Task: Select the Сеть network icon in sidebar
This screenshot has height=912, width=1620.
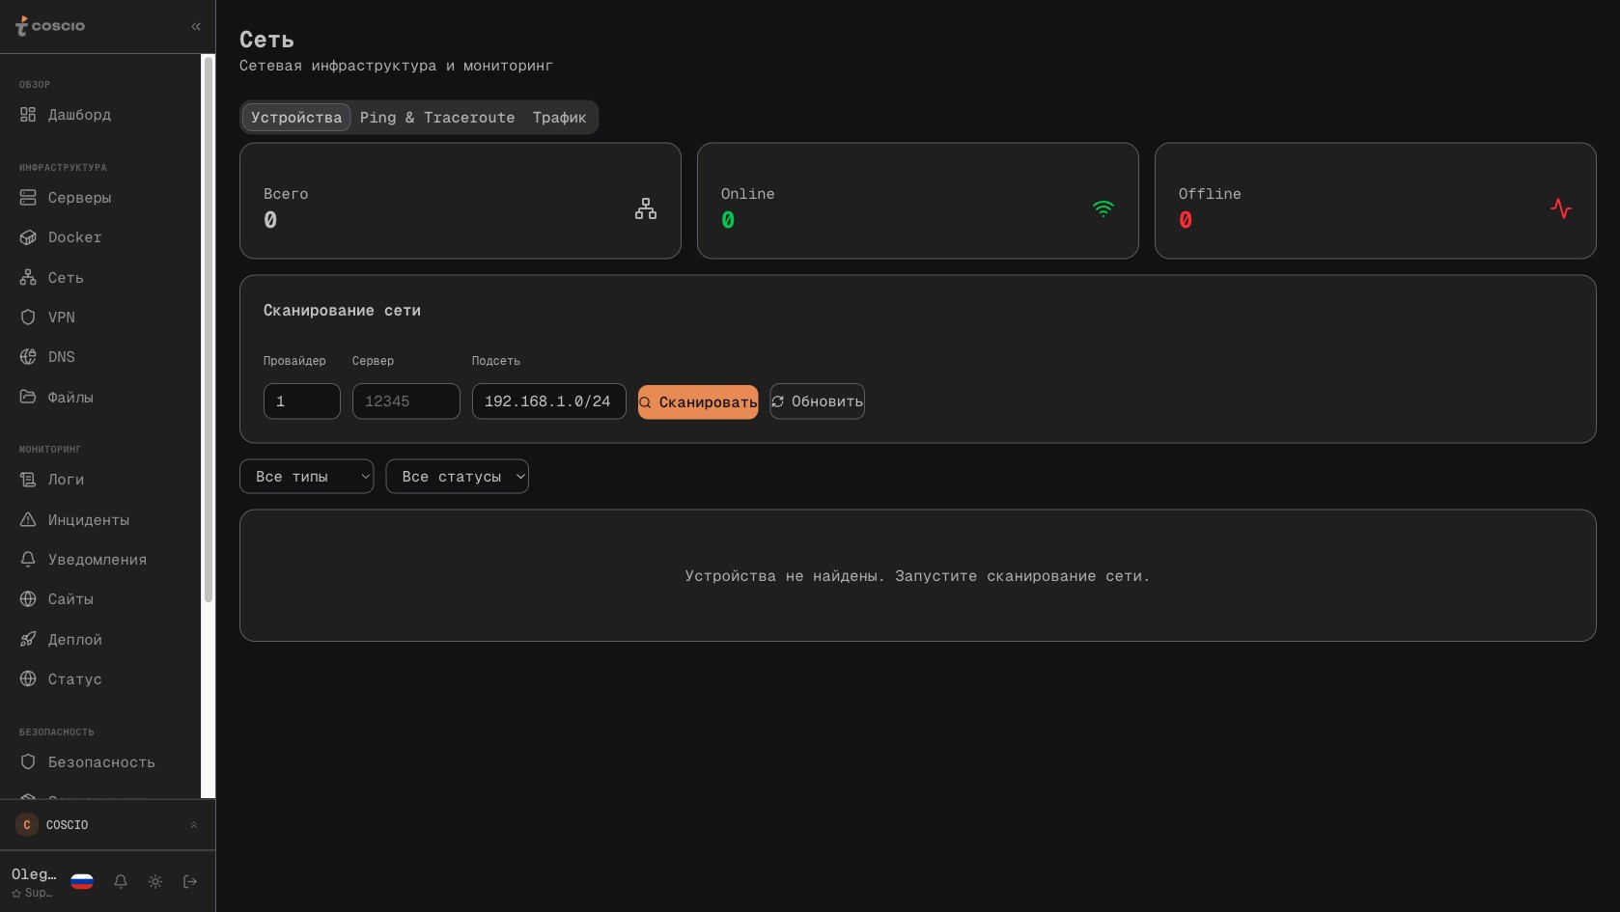Action: pos(28,278)
